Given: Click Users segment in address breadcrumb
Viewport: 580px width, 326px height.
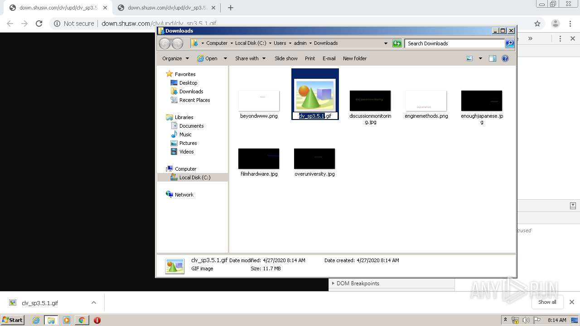Looking at the screenshot, I should pyautogui.click(x=280, y=43).
